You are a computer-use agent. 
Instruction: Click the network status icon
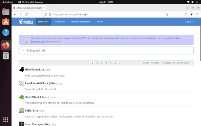click(188, 2)
